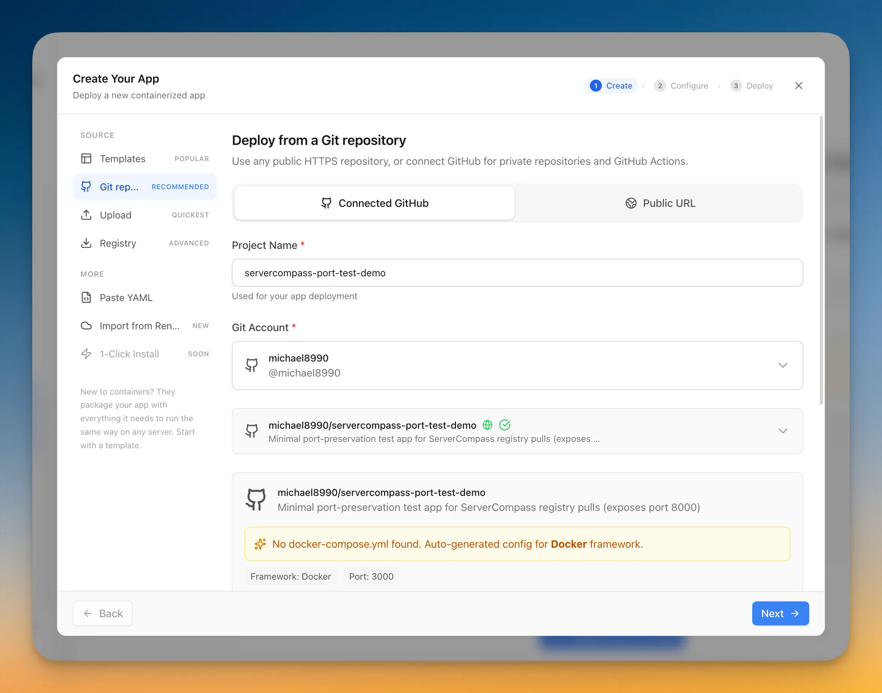Jump to the Configure step
The image size is (882, 693).
point(681,86)
